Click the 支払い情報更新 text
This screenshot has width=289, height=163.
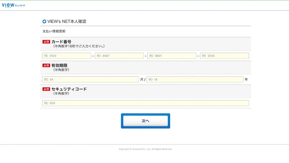(54, 31)
